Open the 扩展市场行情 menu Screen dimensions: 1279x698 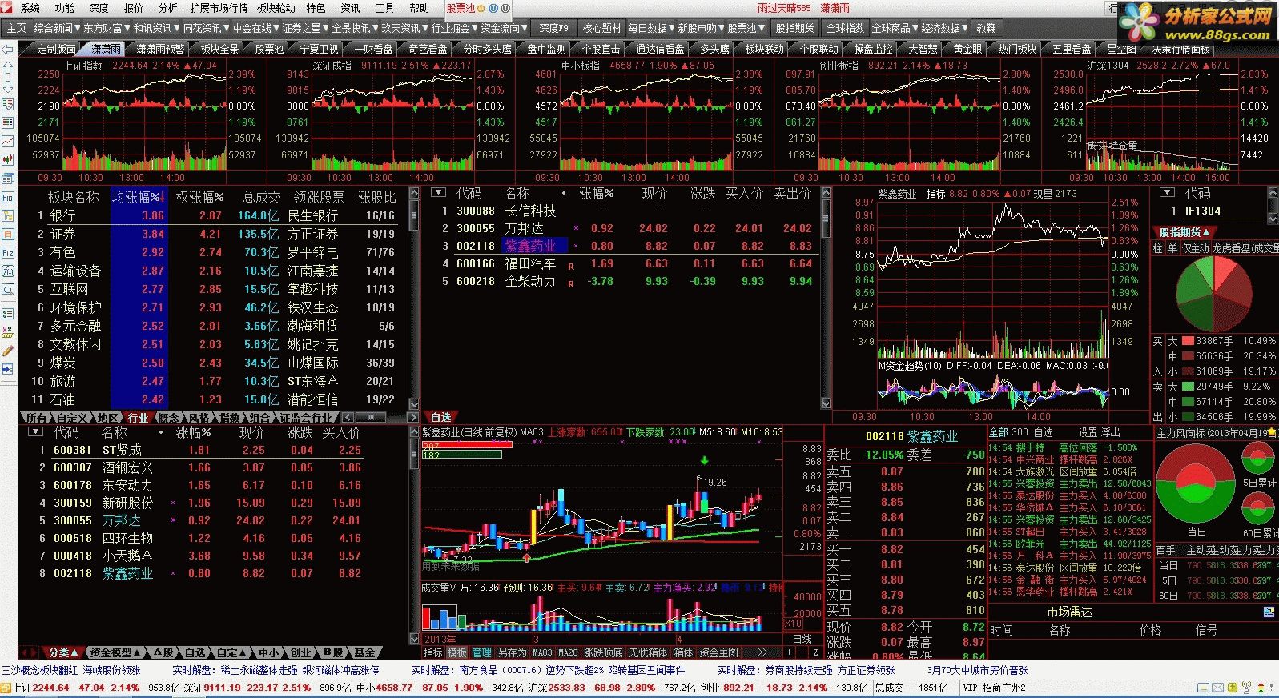coord(219,8)
